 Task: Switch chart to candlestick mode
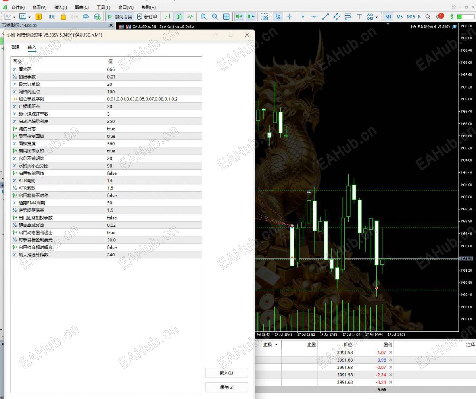pyautogui.click(x=179, y=17)
